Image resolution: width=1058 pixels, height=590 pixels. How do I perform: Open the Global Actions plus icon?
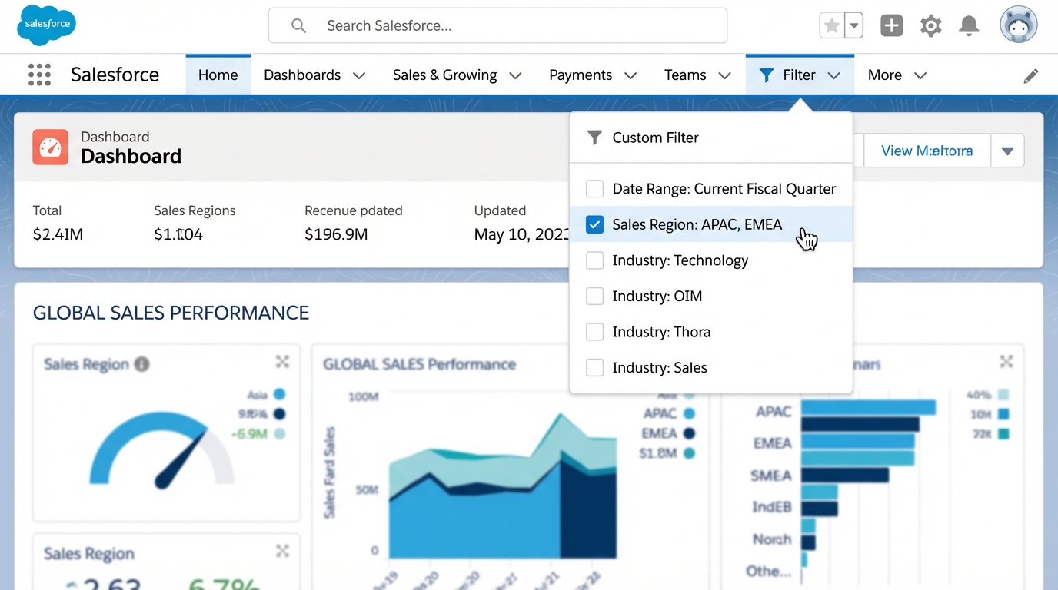coord(891,25)
